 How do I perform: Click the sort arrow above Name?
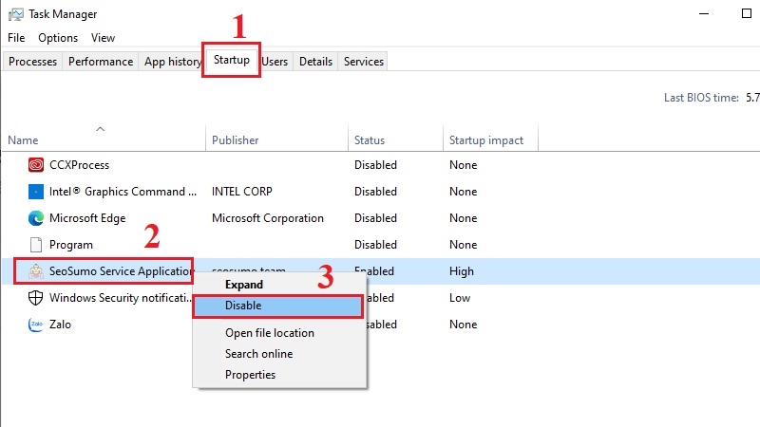[x=101, y=129]
